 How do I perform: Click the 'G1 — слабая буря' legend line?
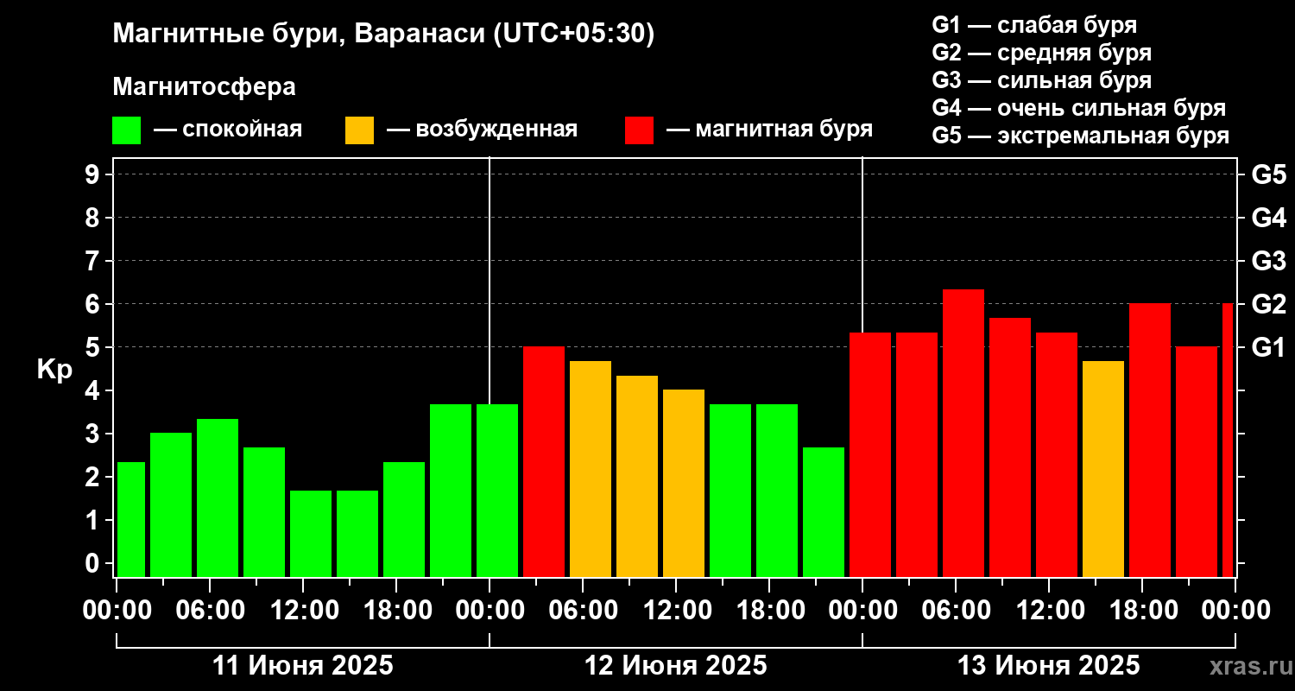1034,25
